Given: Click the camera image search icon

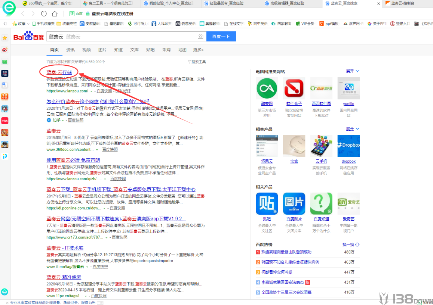Looking at the screenshot, I should [x=200, y=37].
